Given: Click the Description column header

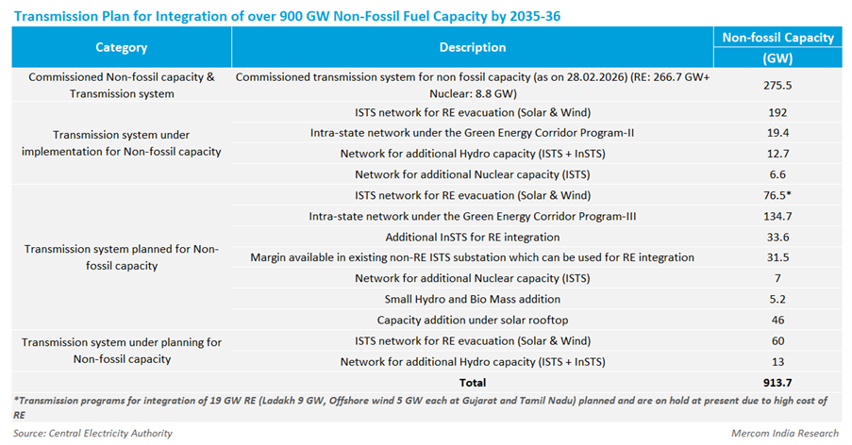Looking at the screenshot, I should (472, 47).
